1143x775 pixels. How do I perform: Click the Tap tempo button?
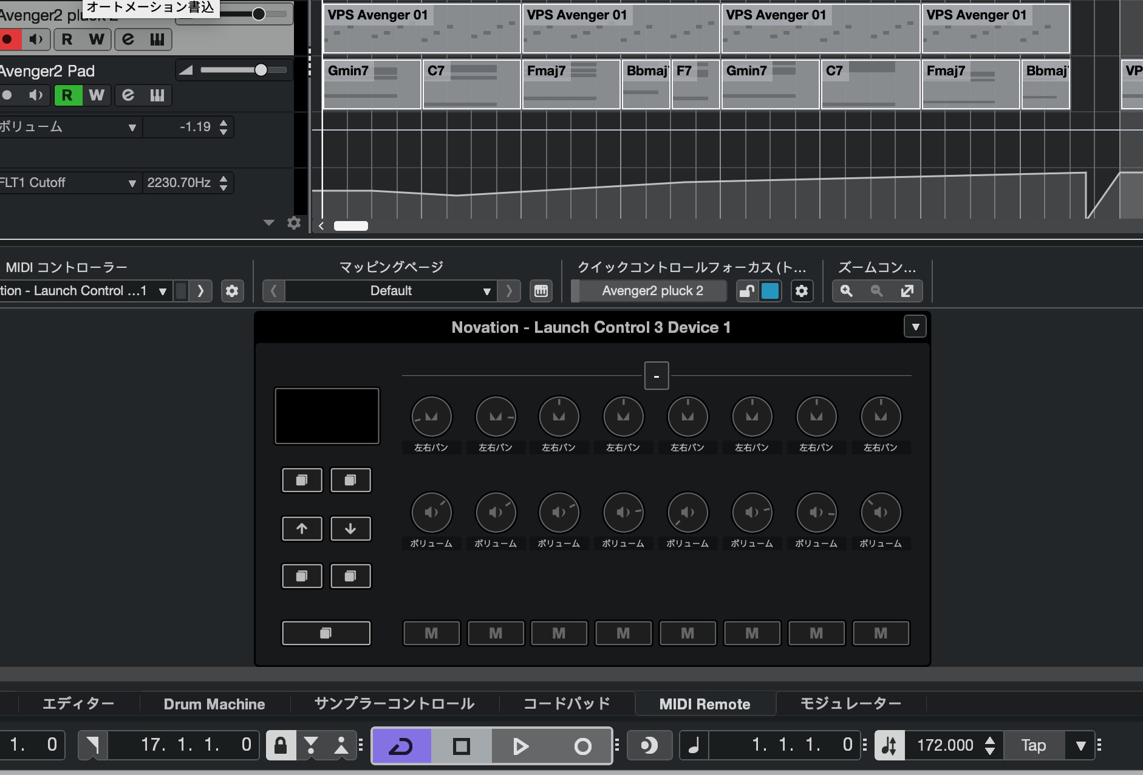pos(1033,745)
